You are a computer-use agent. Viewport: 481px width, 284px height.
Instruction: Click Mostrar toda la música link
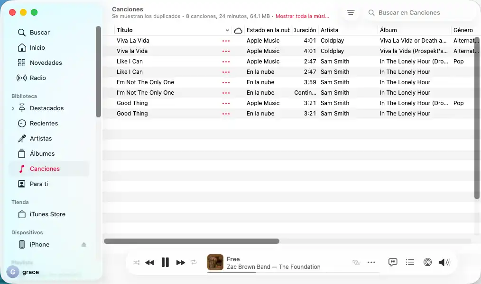(x=302, y=16)
